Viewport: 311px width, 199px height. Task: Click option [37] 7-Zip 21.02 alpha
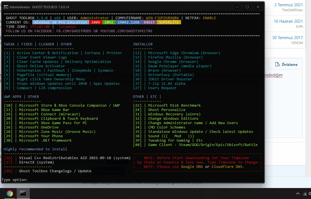point(159,83)
